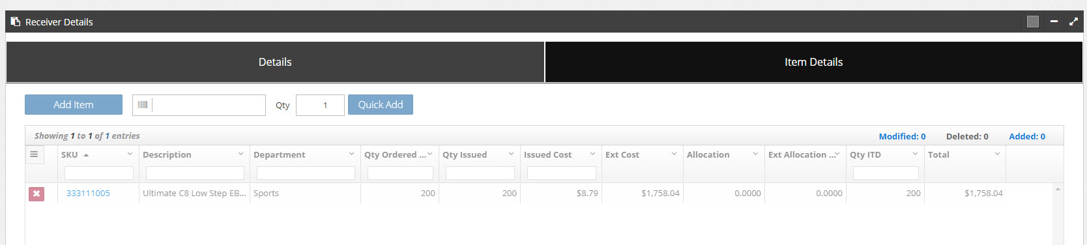Select the Item Details tab

[x=814, y=62]
